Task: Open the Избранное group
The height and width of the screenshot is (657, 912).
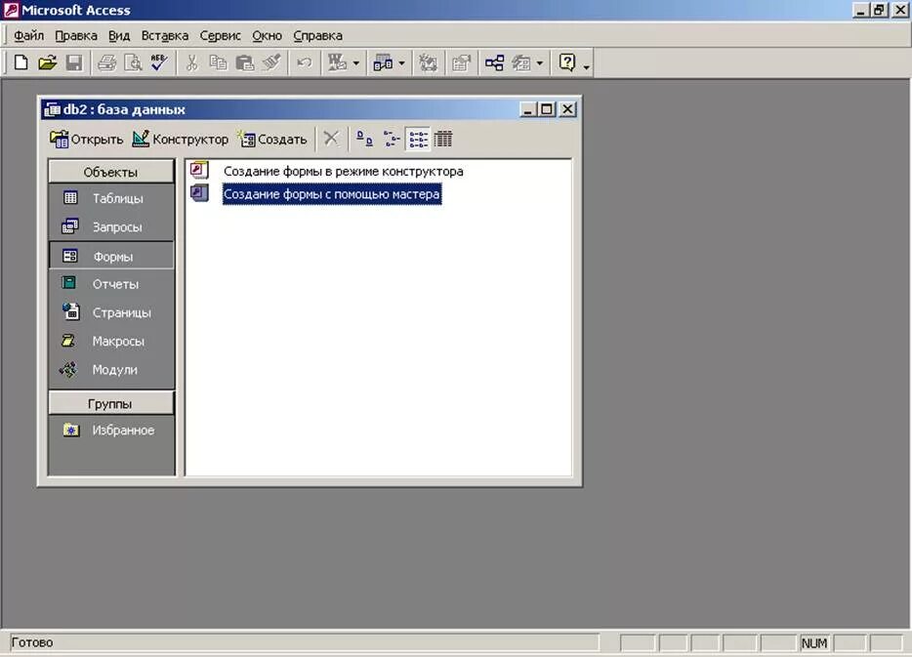Action: pos(110,431)
